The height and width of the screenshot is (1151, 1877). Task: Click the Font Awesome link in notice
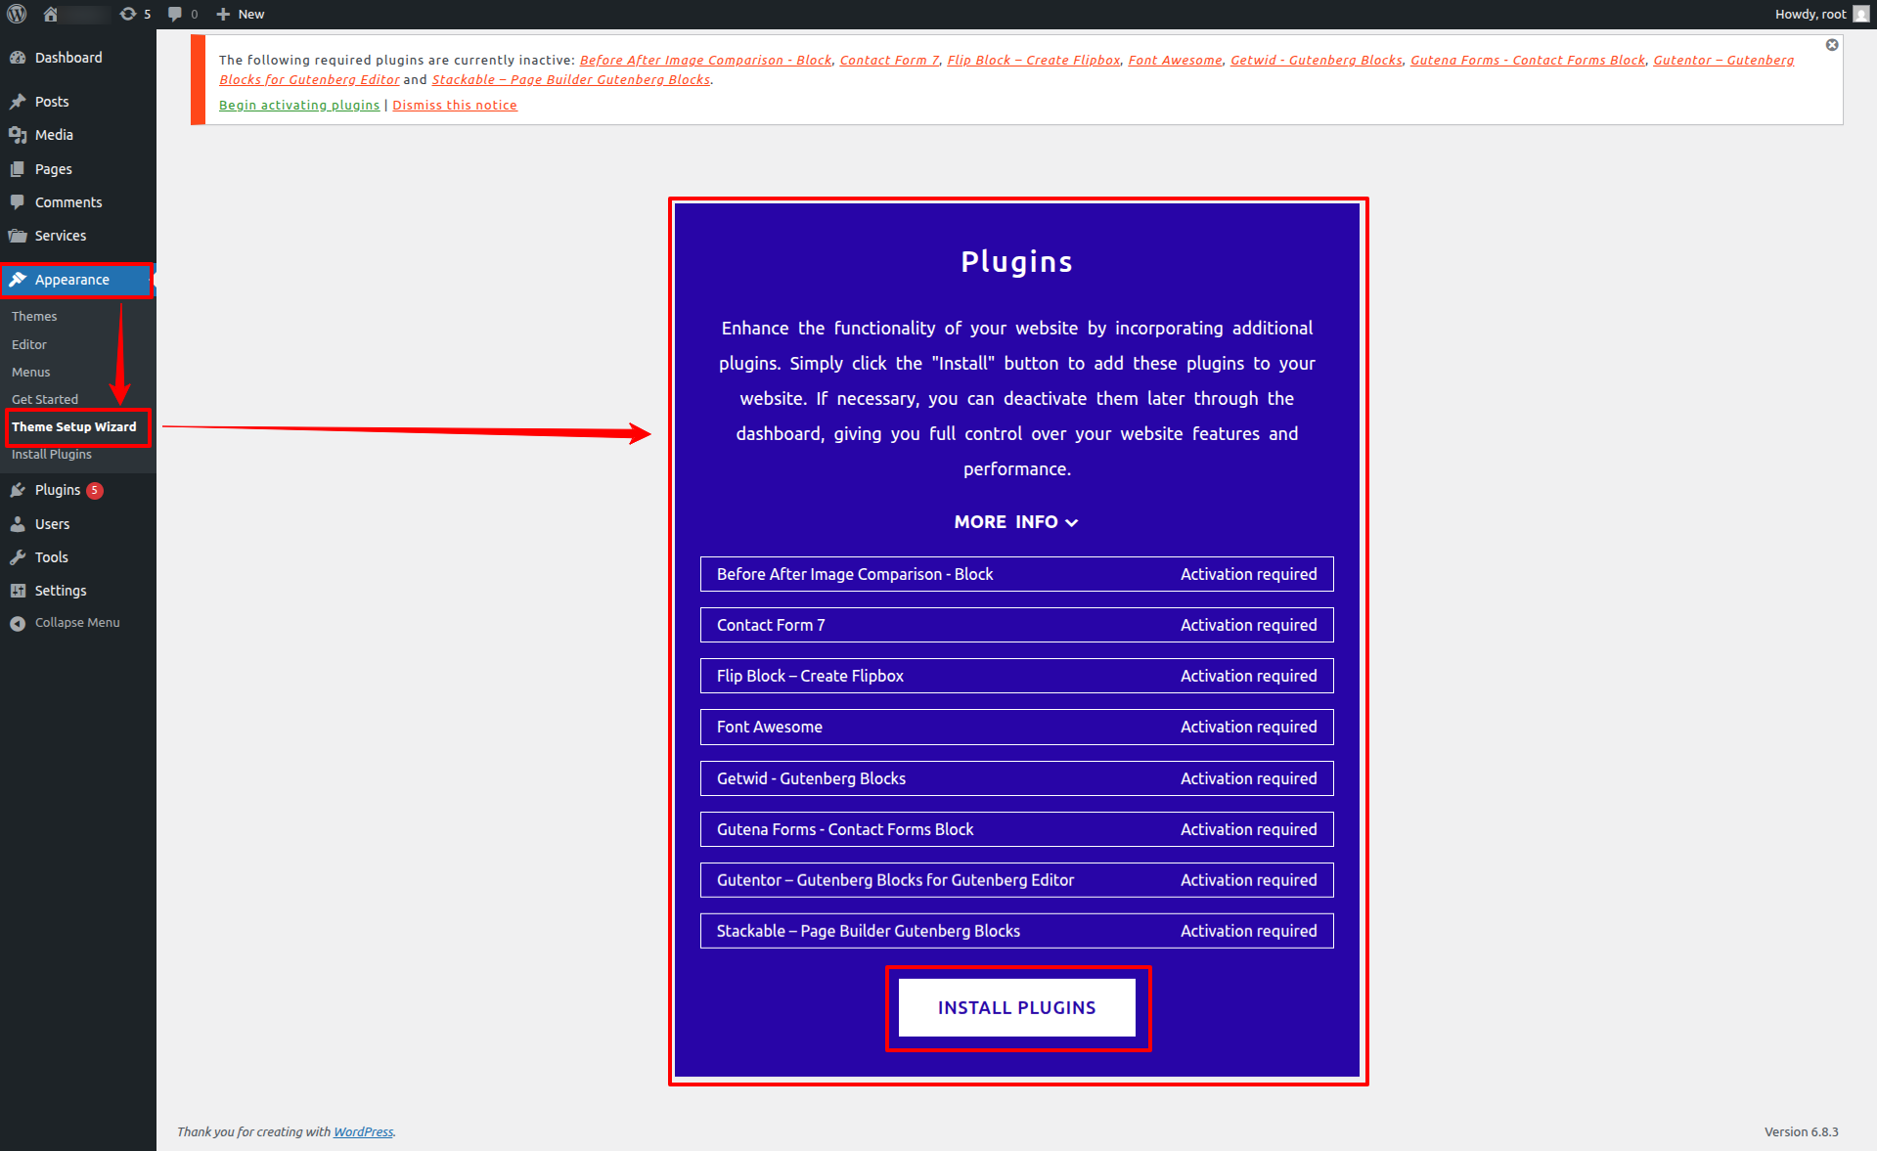(1175, 61)
